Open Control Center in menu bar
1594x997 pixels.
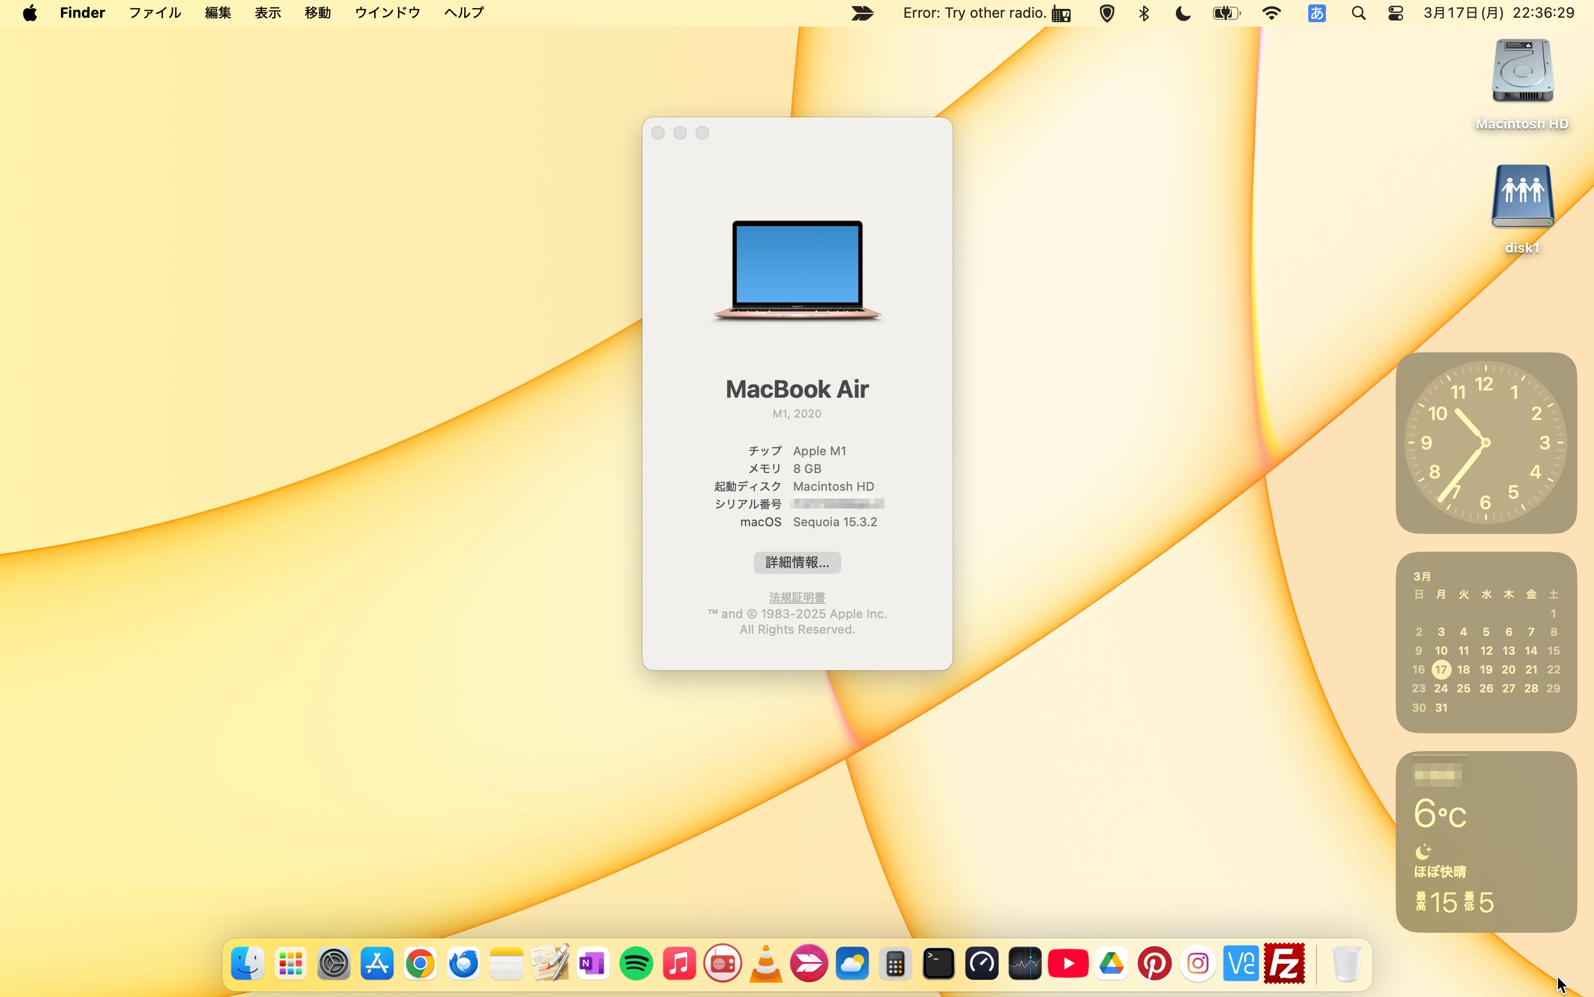pyautogui.click(x=1396, y=13)
